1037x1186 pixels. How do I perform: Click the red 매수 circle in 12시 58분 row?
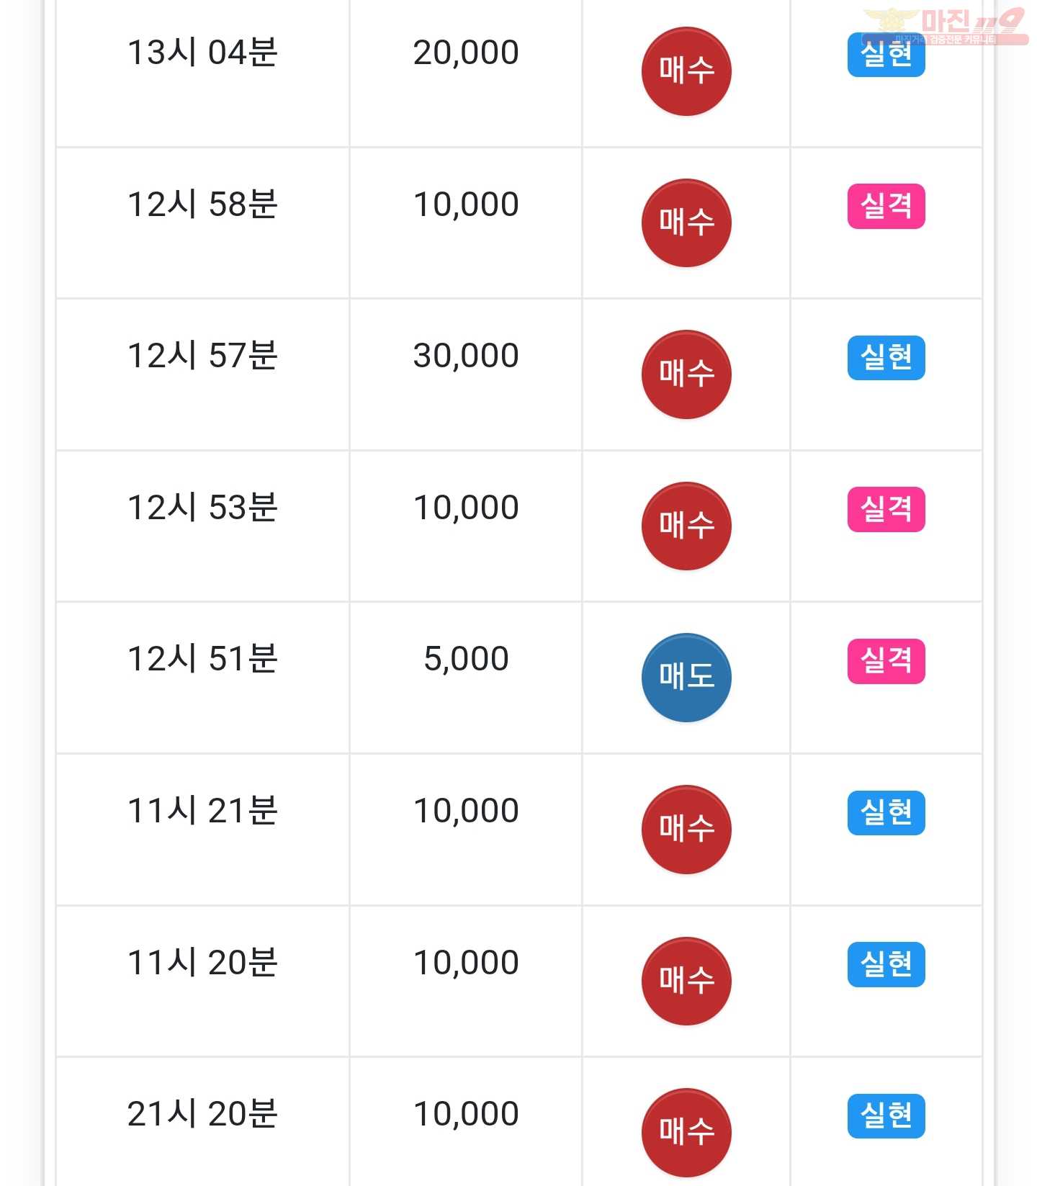click(686, 223)
